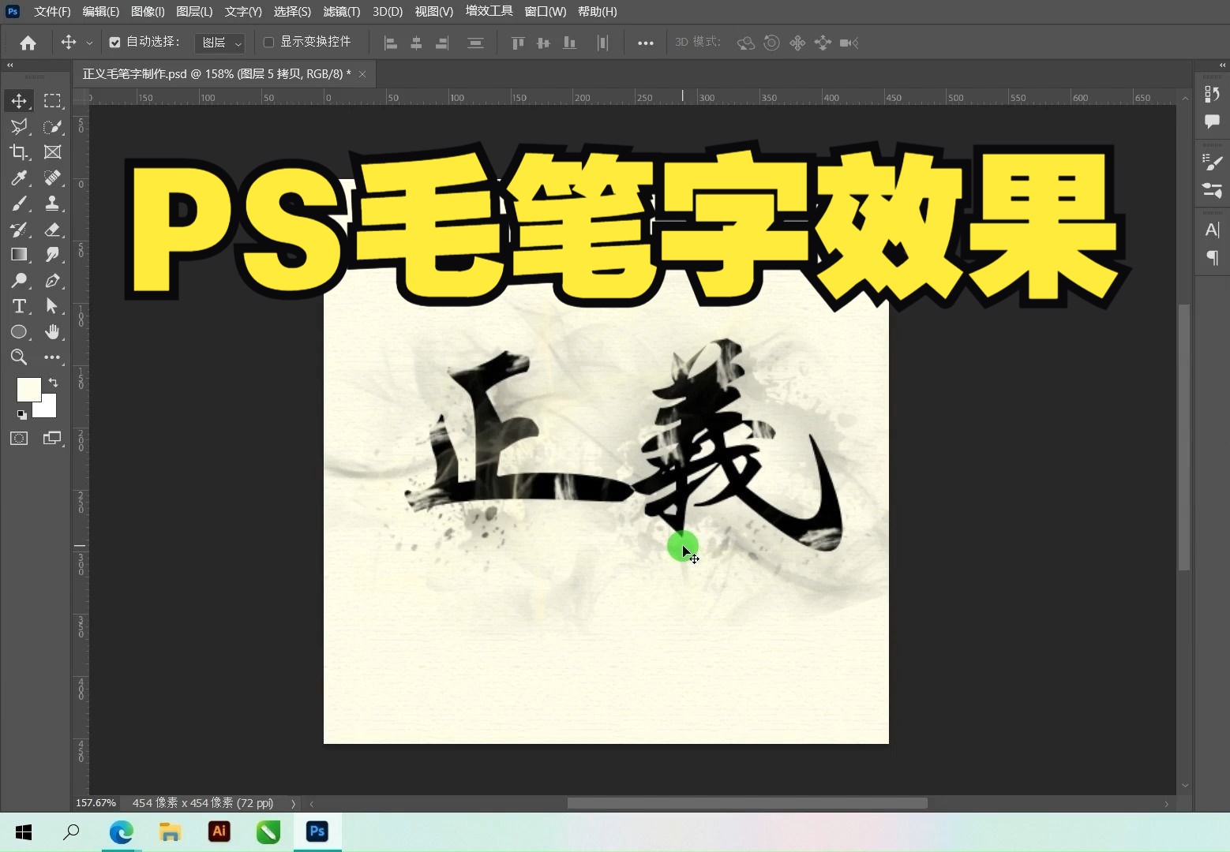Select the Brush tool
The height and width of the screenshot is (852, 1230).
point(19,204)
